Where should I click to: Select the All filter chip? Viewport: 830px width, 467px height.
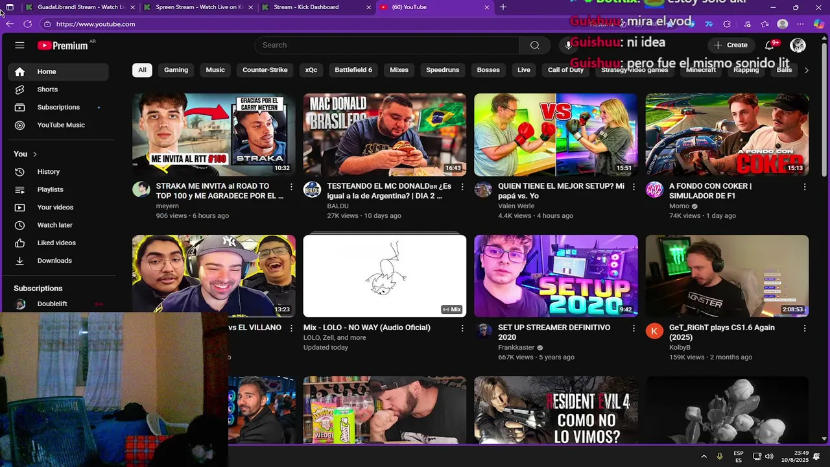click(x=142, y=70)
